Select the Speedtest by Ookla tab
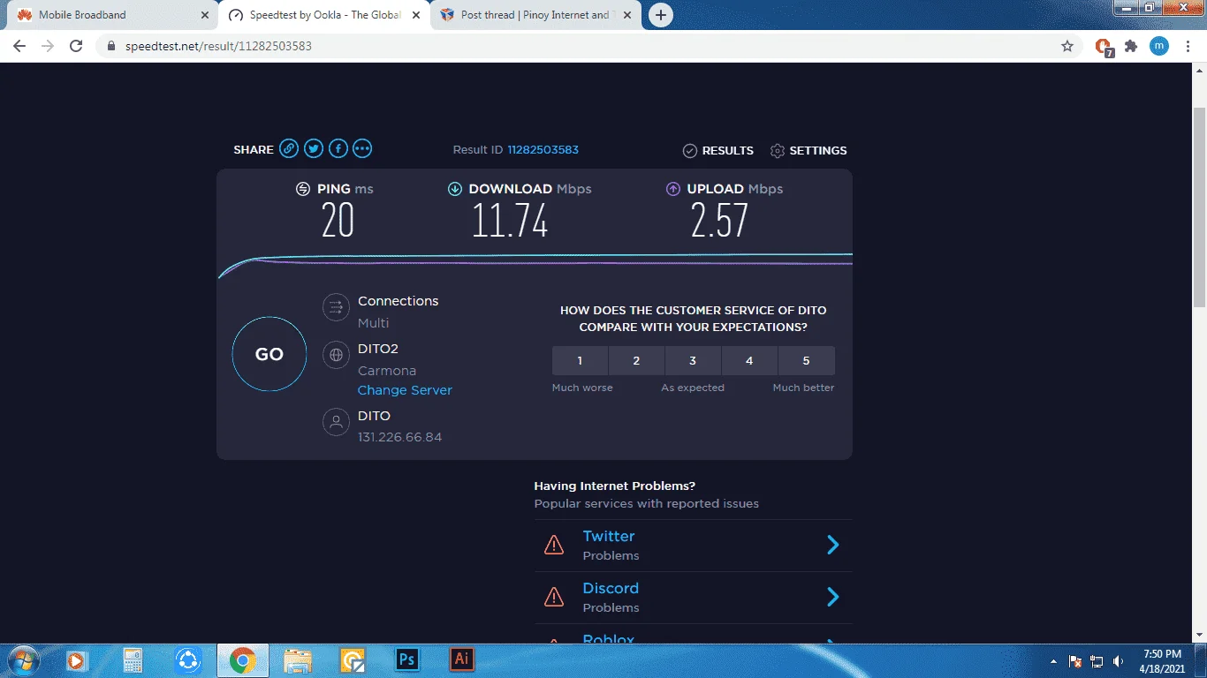Viewport: 1207px width, 678px height. point(325,15)
